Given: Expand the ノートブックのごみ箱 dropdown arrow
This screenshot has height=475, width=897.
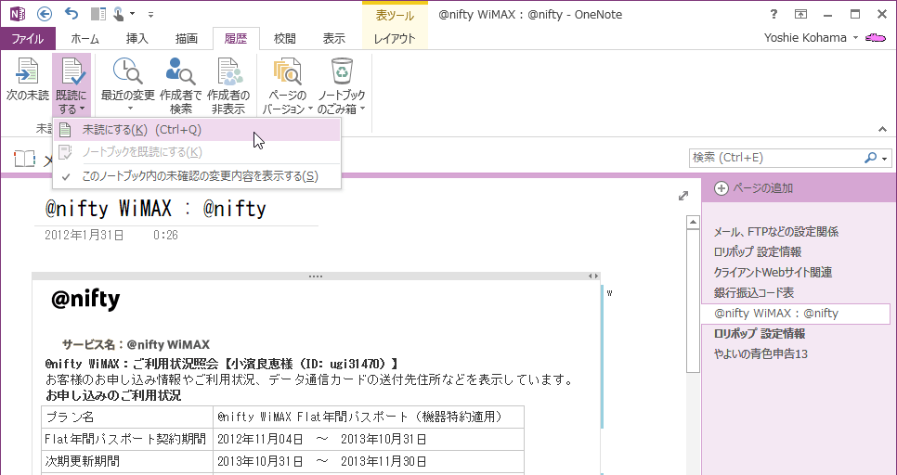Looking at the screenshot, I should pyautogui.click(x=363, y=109).
